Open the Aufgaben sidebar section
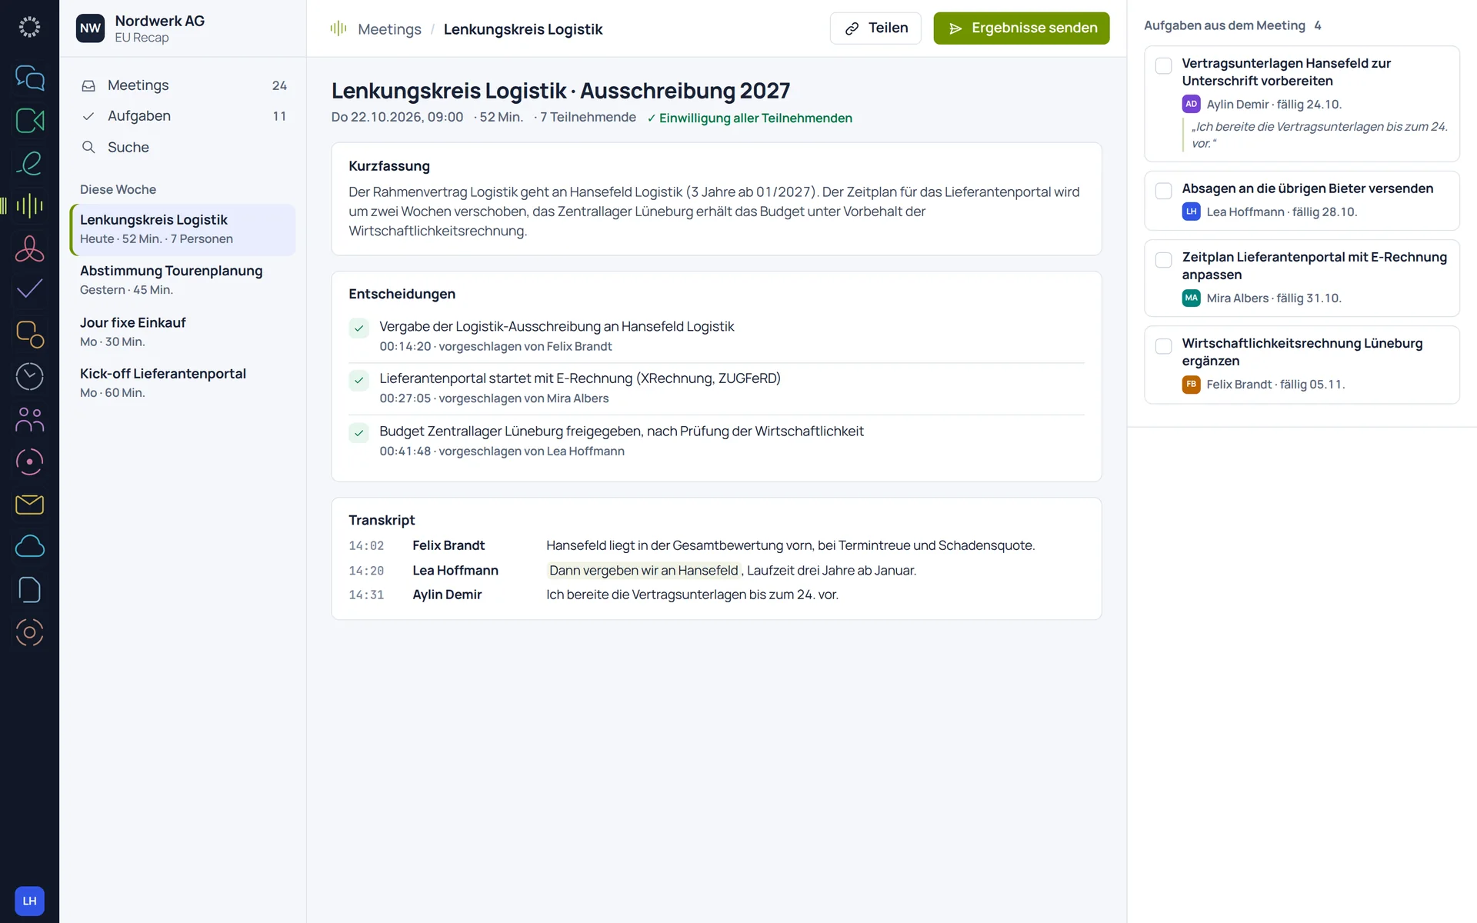Image resolution: width=1477 pixels, height=923 pixels. click(x=183, y=116)
